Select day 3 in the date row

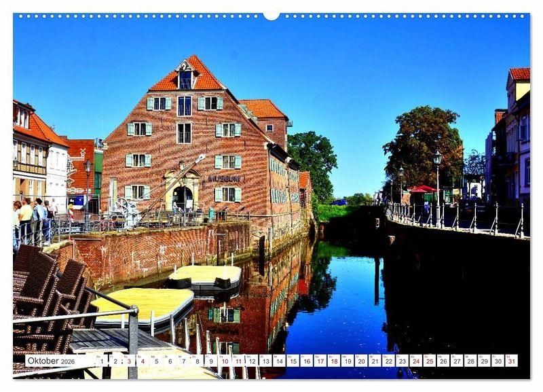[x=128, y=361]
